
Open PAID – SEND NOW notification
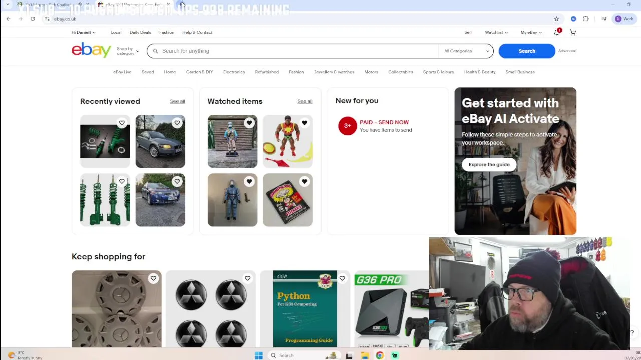(384, 122)
